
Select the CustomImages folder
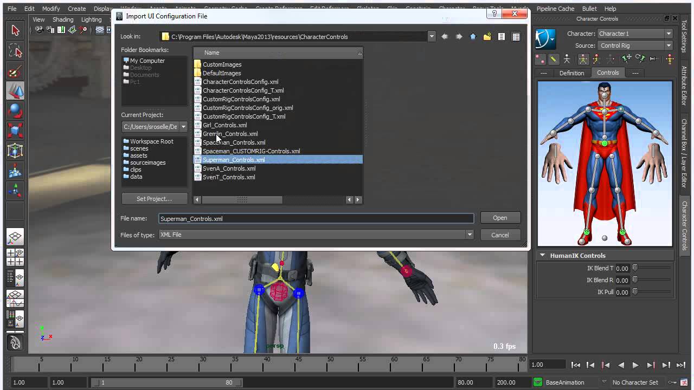point(222,64)
